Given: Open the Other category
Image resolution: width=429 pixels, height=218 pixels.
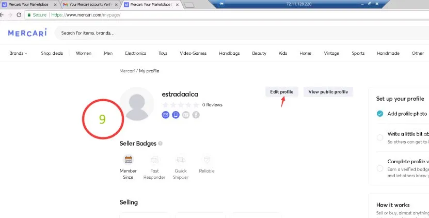Looking at the screenshot, I should [x=418, y=53].
